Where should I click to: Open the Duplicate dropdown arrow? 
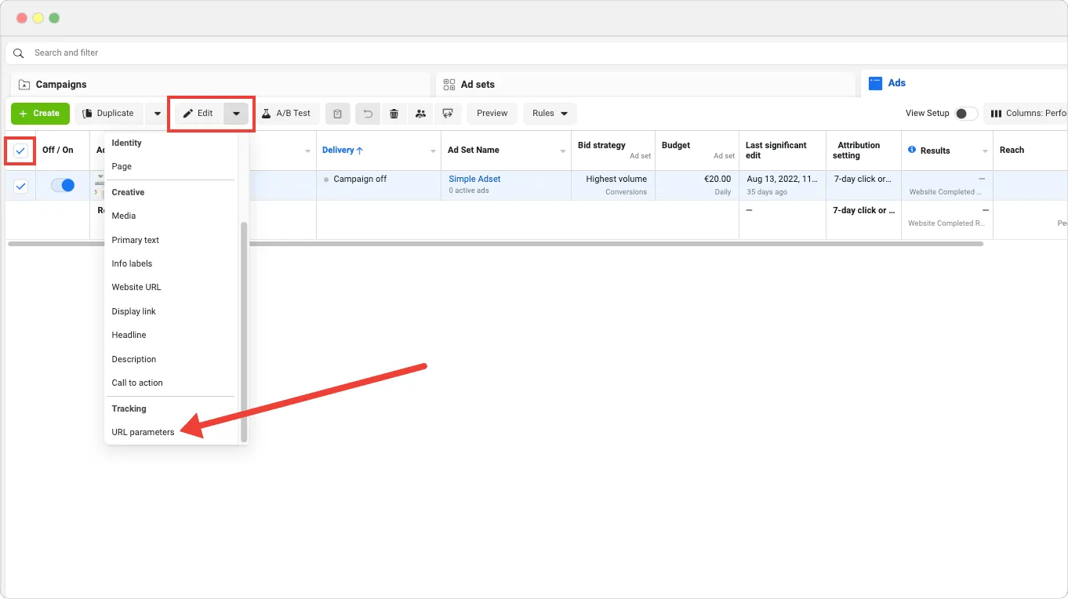tap(158, 114)
